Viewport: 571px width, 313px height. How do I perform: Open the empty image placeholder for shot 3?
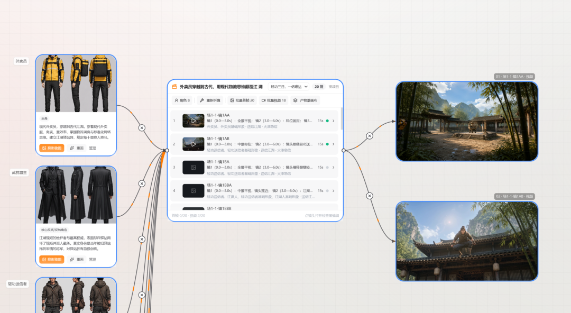[194, 167]
